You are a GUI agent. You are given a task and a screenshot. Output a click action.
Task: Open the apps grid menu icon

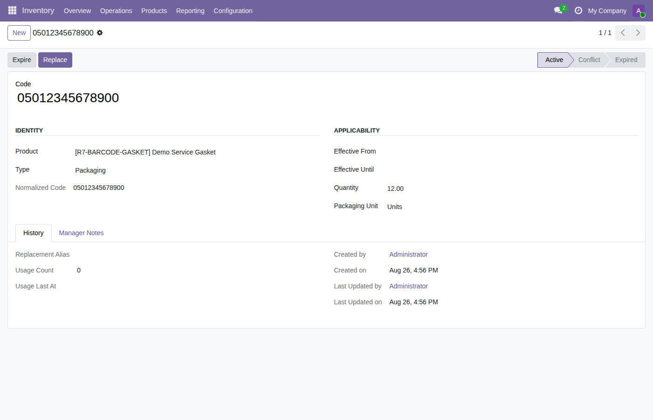pyautogui.click(x=12, y=10)
